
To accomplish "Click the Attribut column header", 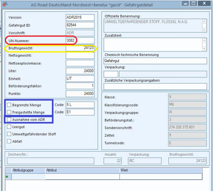I will click(82, 171).
